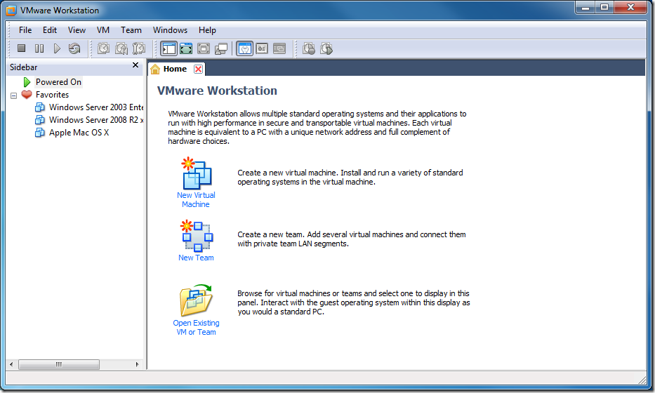Click the Power On play button

point(58,48)
